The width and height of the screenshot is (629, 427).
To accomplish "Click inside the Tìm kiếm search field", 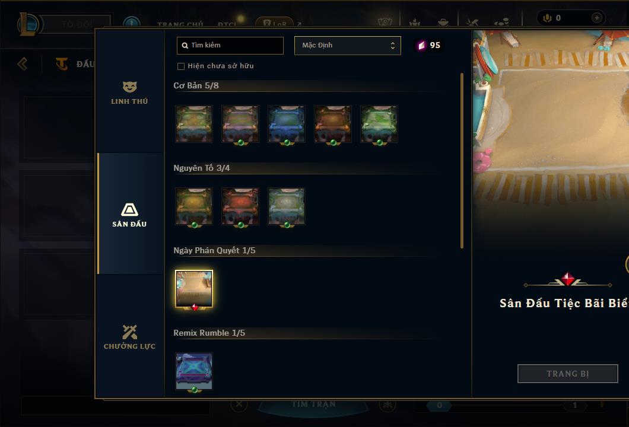I will click(230, 46).
